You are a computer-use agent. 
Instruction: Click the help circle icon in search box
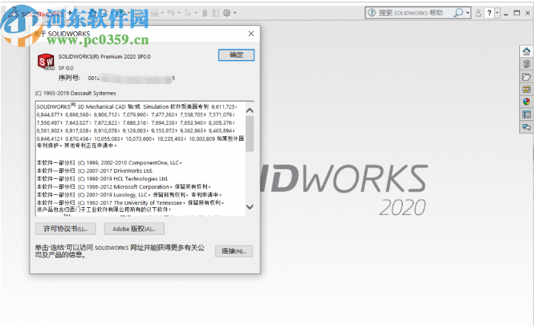[372, 13]
